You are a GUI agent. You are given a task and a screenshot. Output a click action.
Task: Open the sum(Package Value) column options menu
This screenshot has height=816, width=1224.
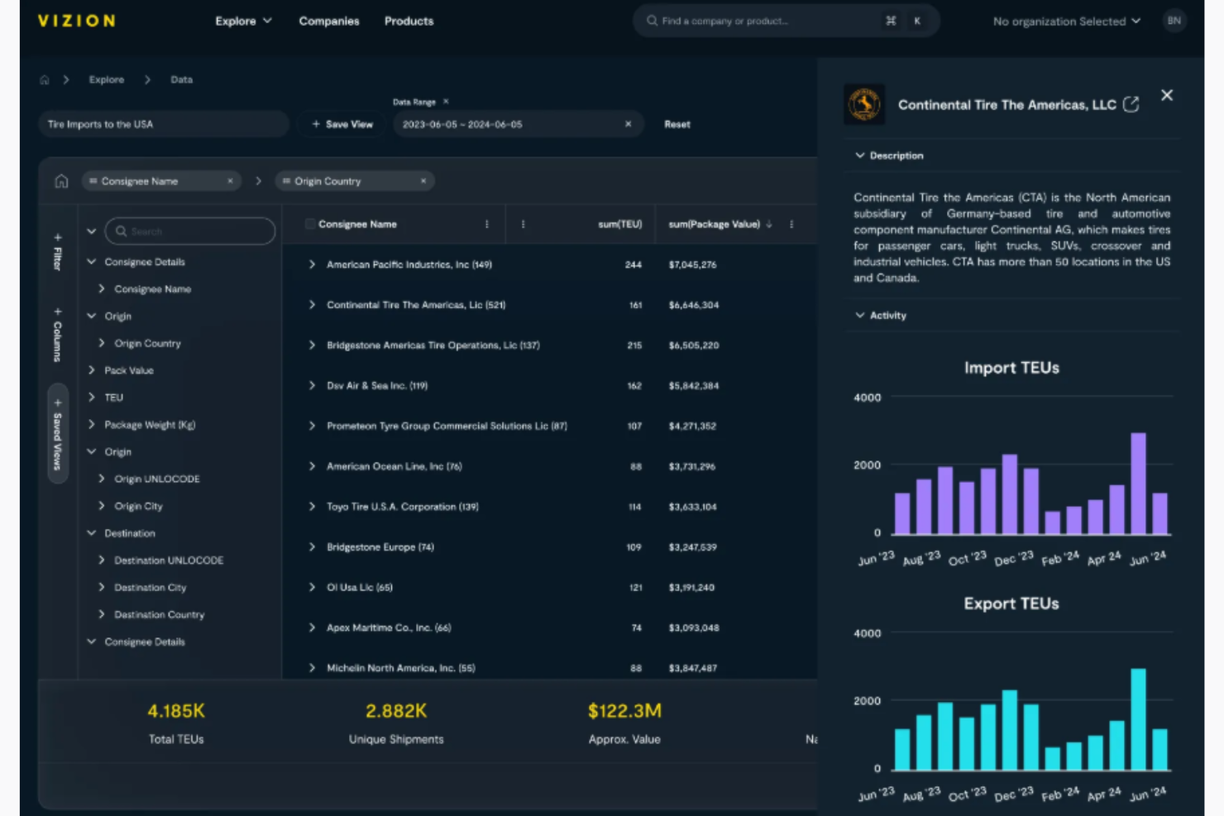click(791, 224)
